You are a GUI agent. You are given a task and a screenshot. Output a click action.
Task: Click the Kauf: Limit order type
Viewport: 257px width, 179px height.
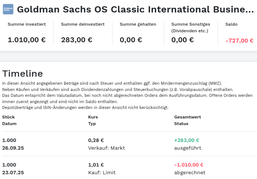102,172
